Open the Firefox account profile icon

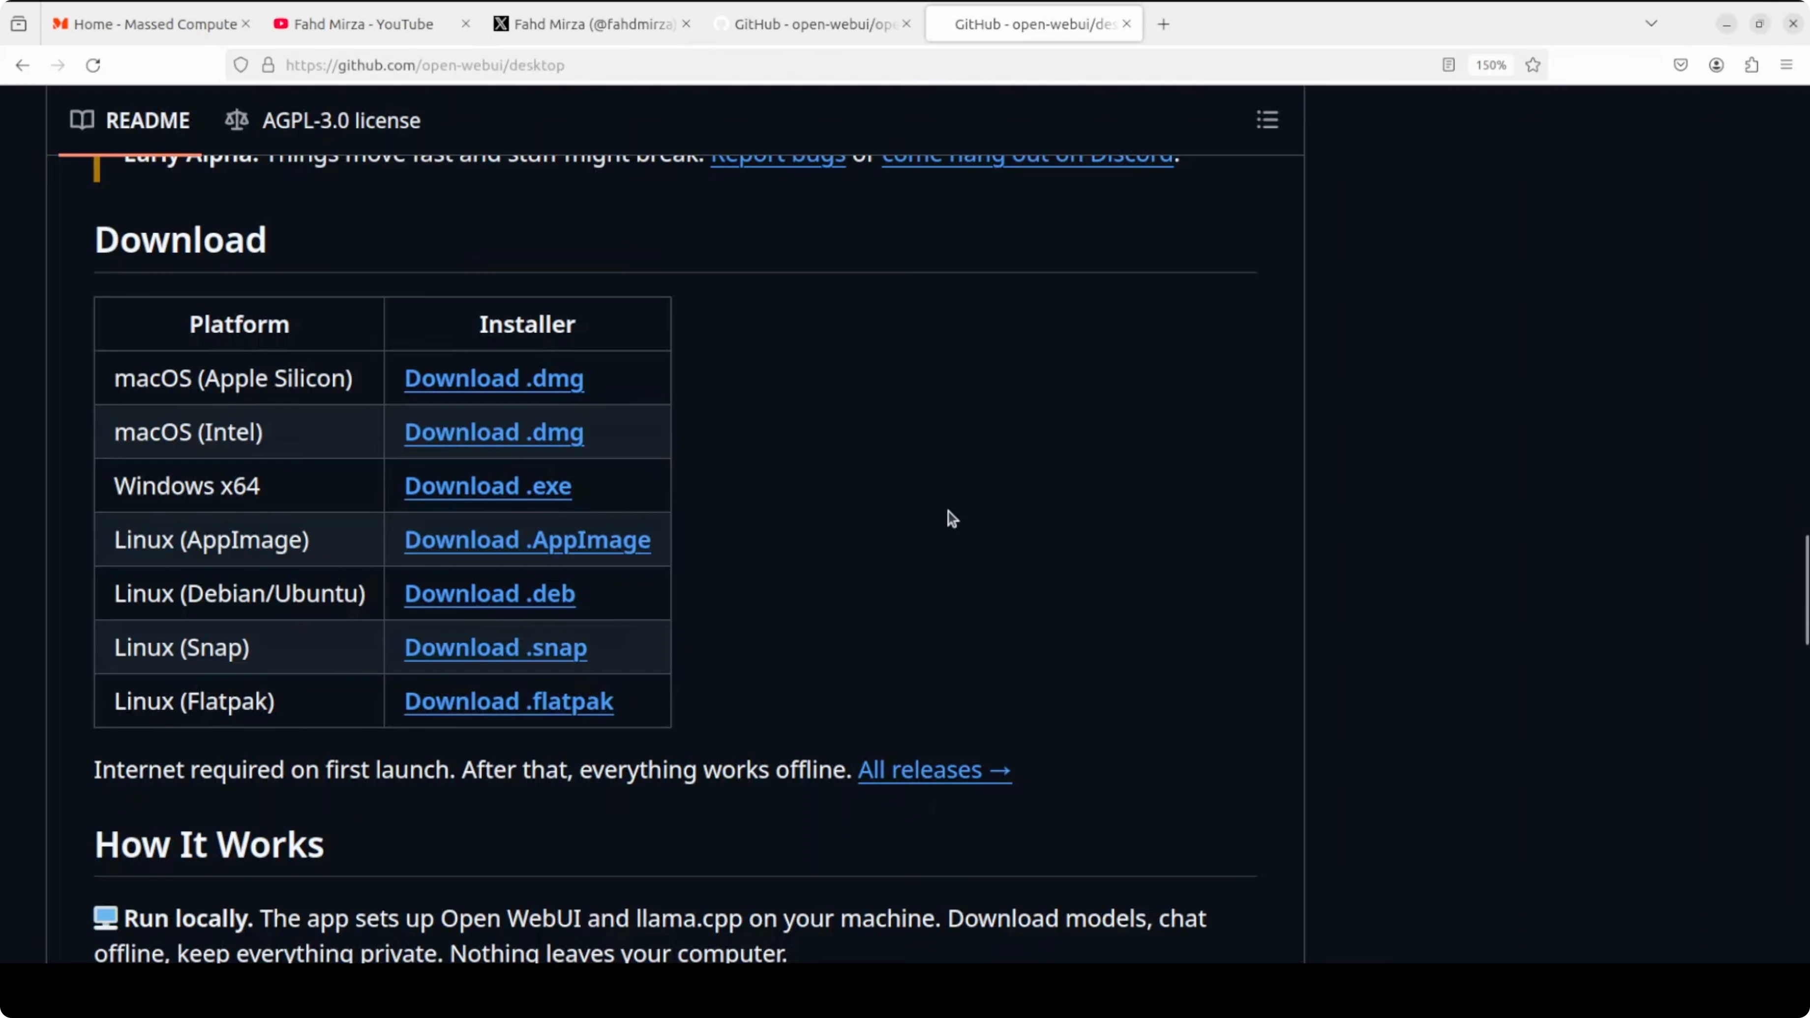1716,65
